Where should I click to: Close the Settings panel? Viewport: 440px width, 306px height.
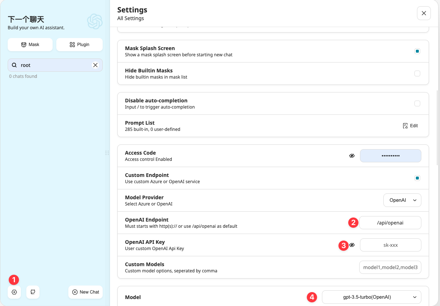click(424, 13)
